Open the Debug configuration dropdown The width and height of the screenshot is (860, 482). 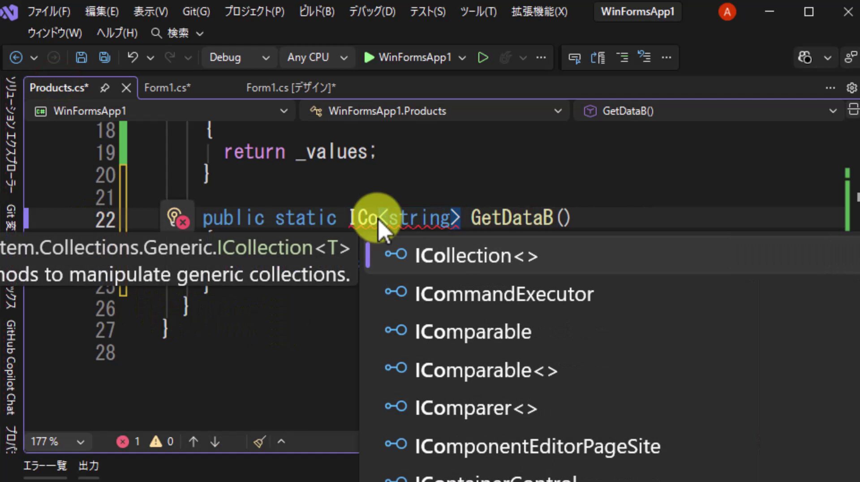click(239, 57)
